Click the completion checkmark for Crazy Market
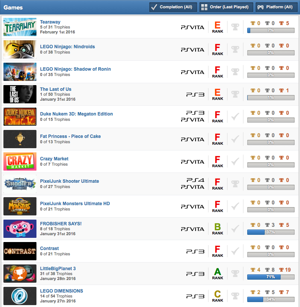Image resolution: width=300 pixels, height=307 pixels. click(x=235, y=161)
